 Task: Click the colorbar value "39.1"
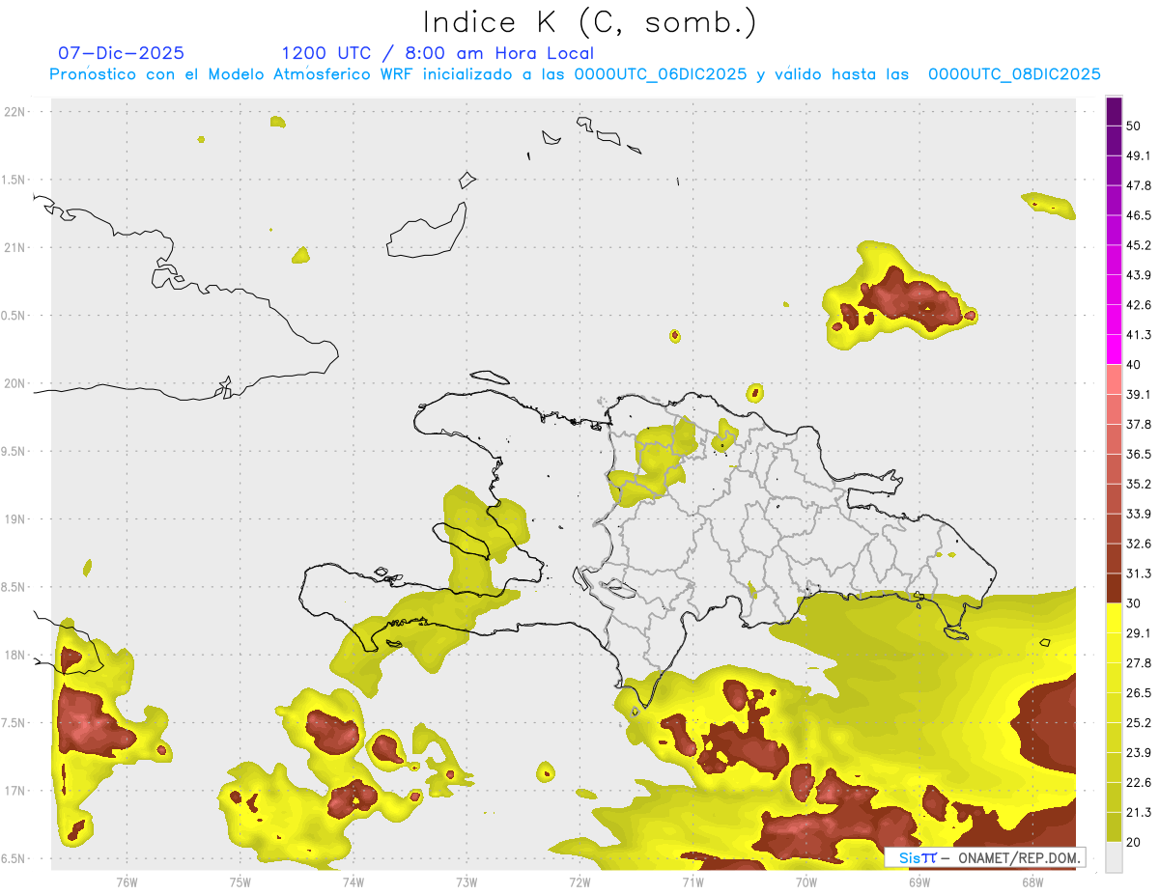pos(1139,394)
